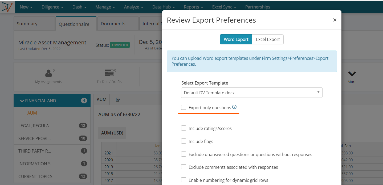This screenshot has width=383, height=185.
Task: Open INFORMATION S... section in sidebar
Action: coord(52,164)
